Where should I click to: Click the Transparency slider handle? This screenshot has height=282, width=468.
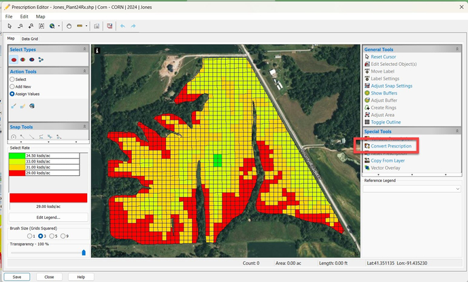84,252
